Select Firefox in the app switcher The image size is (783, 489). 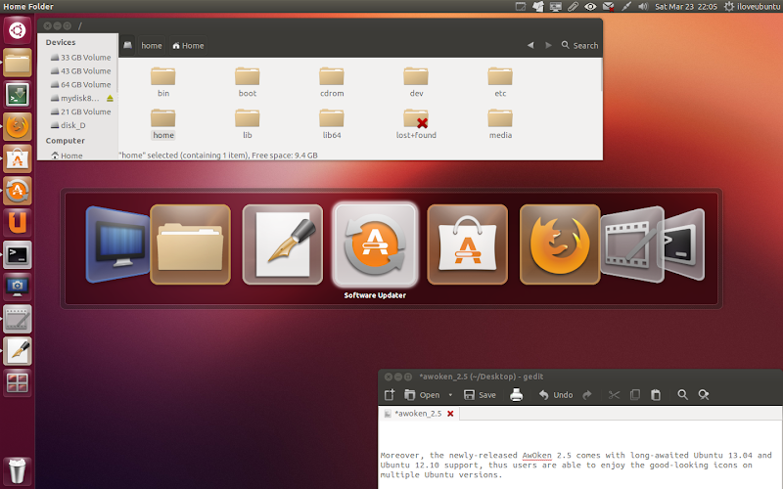coord(560,244)
